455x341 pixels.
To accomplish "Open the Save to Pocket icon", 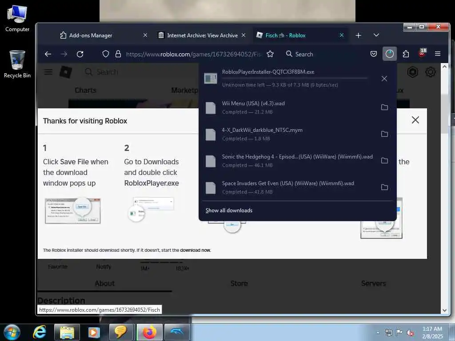I will [374, 54].
